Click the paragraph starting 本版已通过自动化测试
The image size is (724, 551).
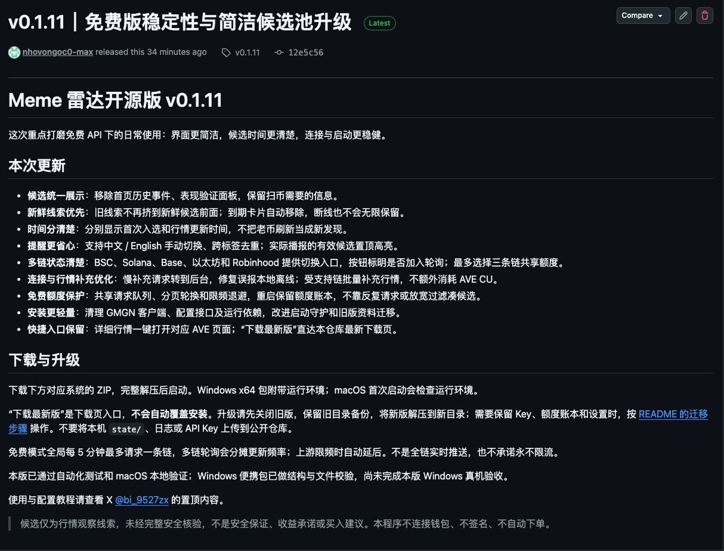(x=259, y=476)
